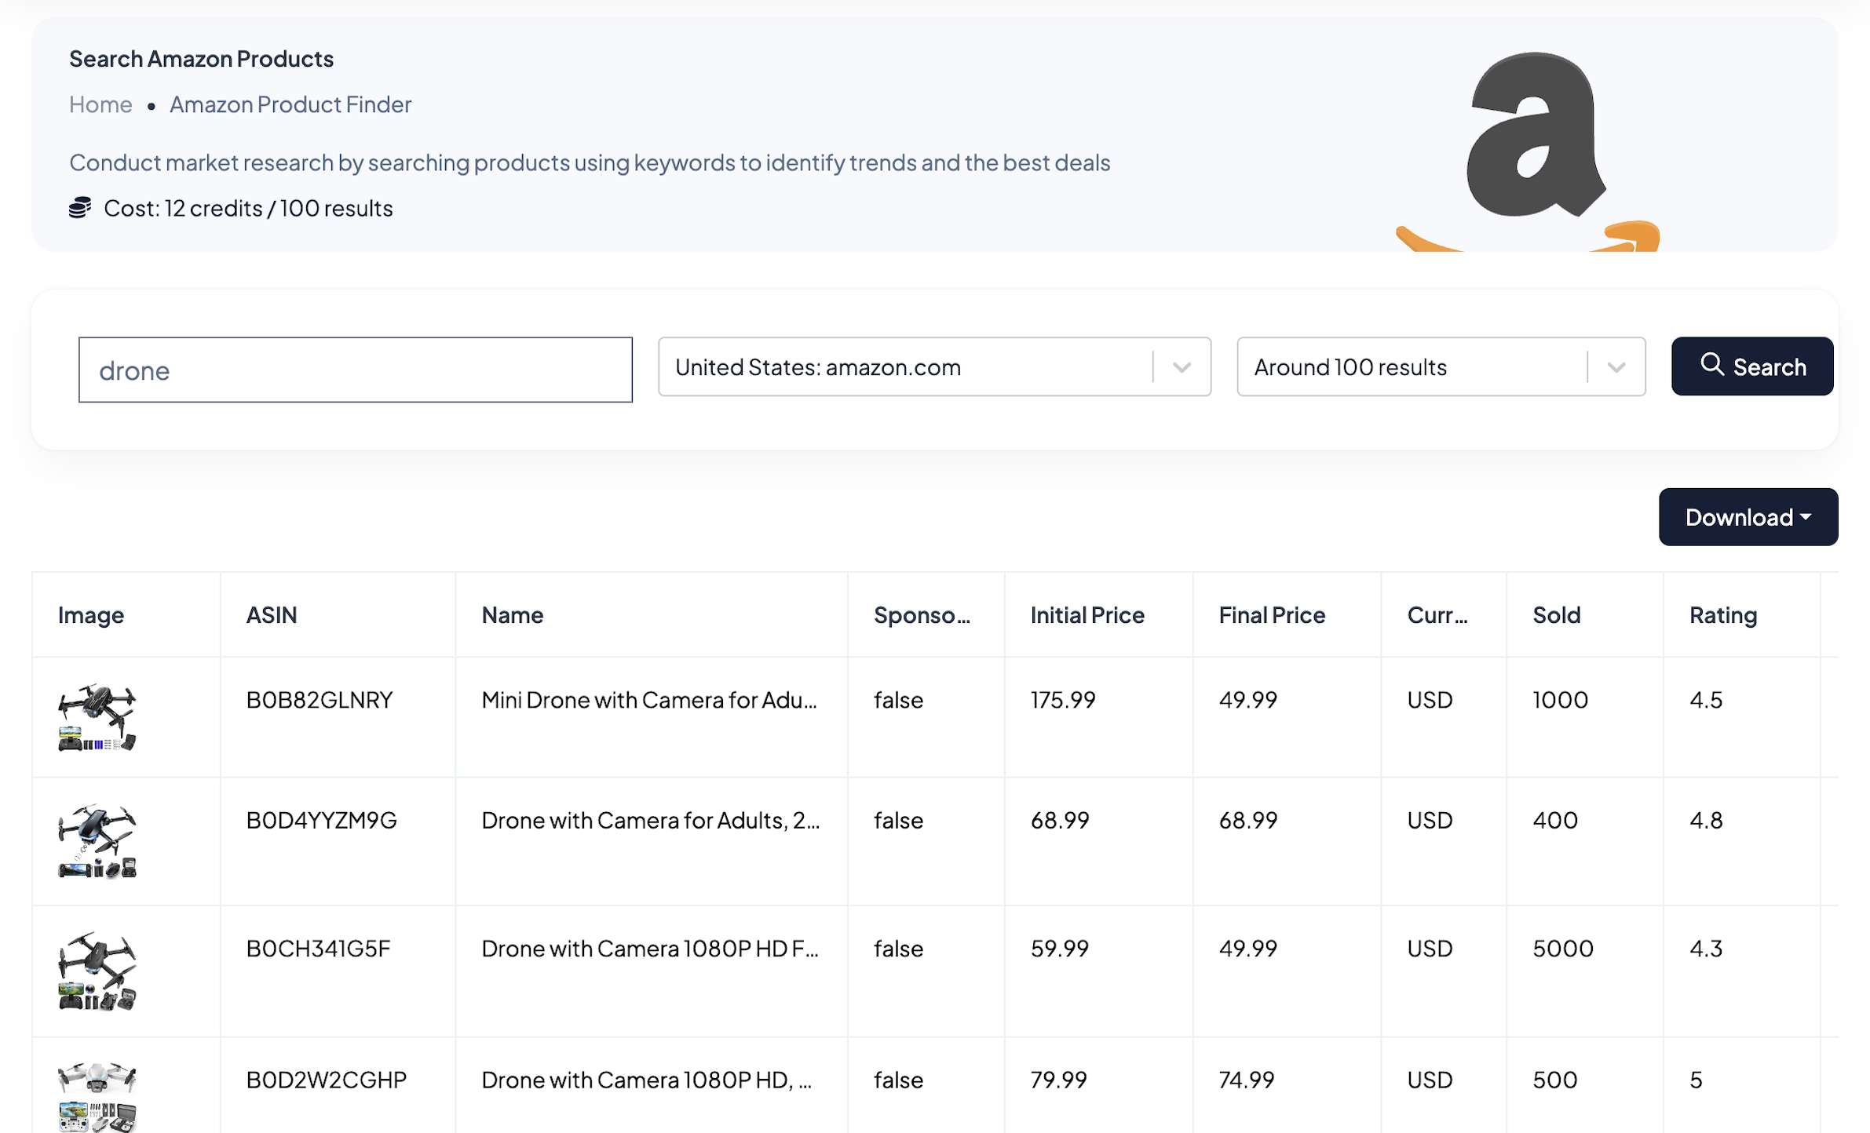Click the Home breadcrumb link
Image resolution: width=1870 pixels, height=1133 pixels.
[x=100, y=104]
